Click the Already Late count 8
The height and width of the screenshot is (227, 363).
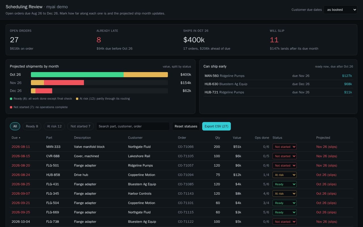click(99, 40)
